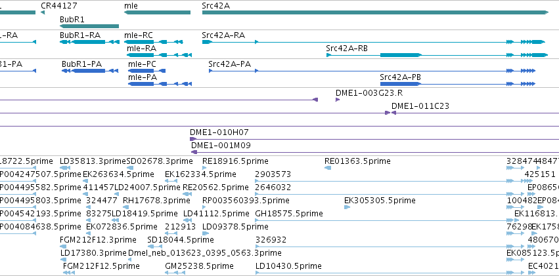This screenshot has width=559, height=276.
Task: Click the RH17678.3prime label
Action: coord(156,200)
